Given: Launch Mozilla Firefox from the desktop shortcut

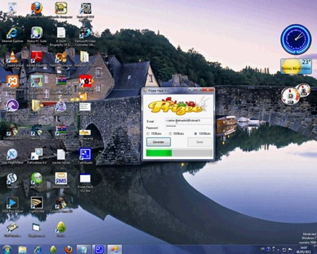Looking at the screenshot, I should pyautogui.click(x=37, y=9).
